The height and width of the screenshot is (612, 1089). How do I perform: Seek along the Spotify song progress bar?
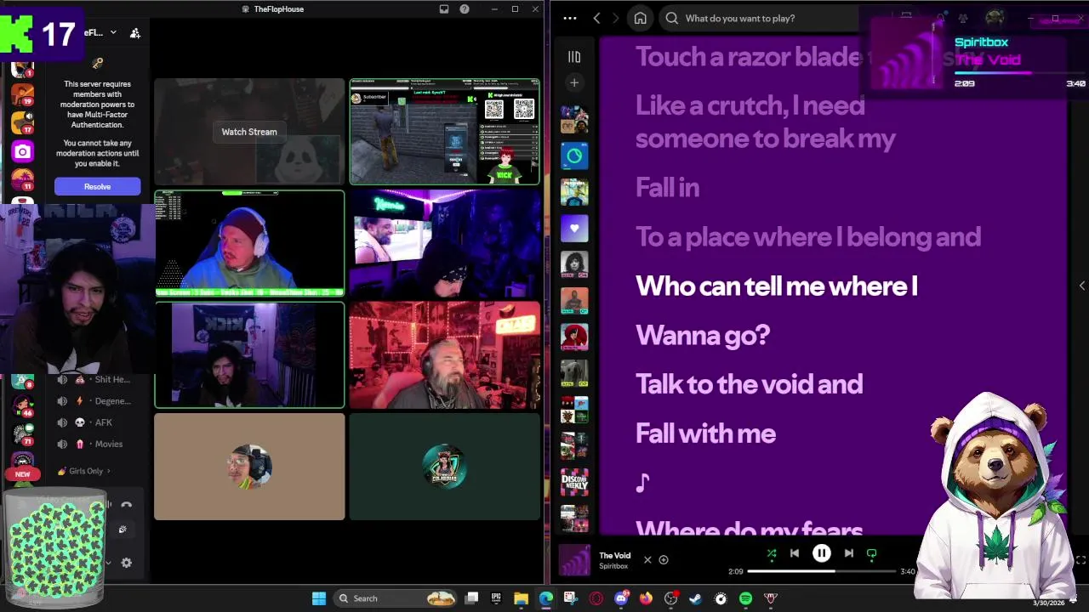822,571
